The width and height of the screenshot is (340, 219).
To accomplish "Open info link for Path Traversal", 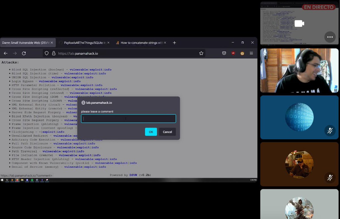I will tap(81, 151).
